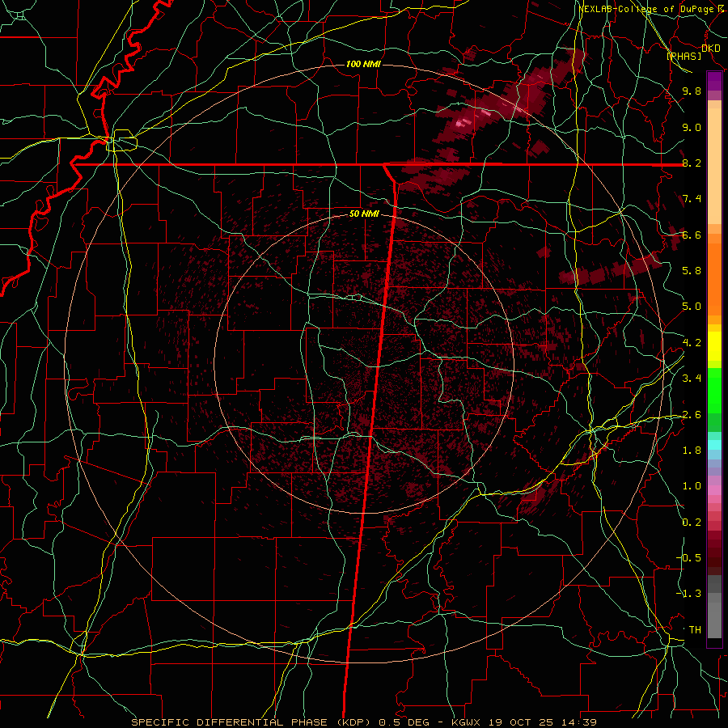Click the 4.2 scale label
The height and width of the screenshot is (728, 728).
pos(692,343)
